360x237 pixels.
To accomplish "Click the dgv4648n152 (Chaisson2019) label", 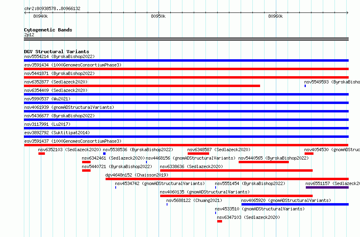I will pos(137,175).
